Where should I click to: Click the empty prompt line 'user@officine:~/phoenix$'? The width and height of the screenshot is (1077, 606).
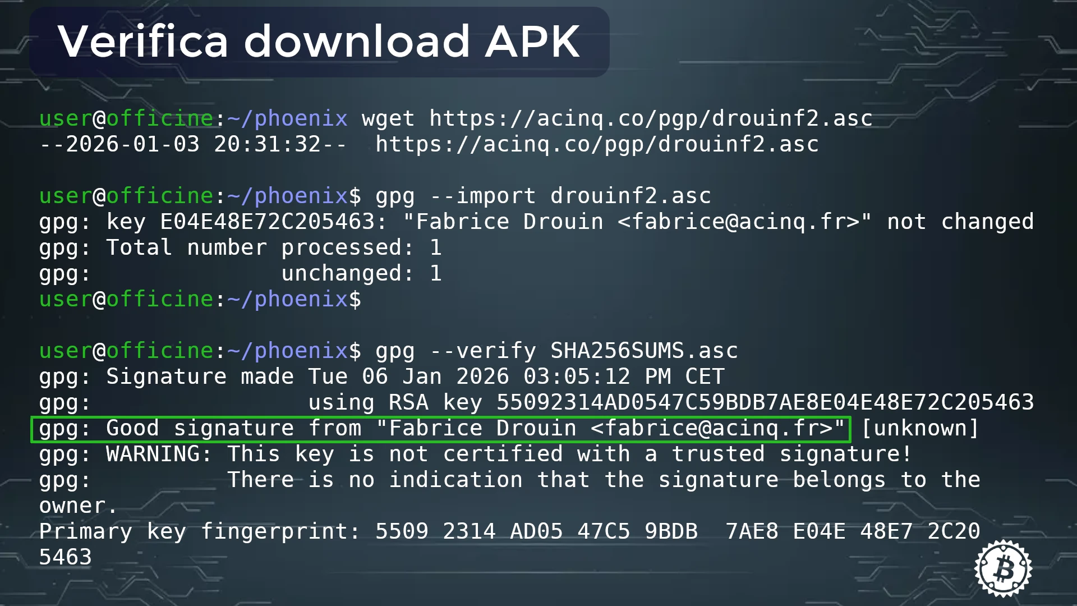(x=200, y=300)
